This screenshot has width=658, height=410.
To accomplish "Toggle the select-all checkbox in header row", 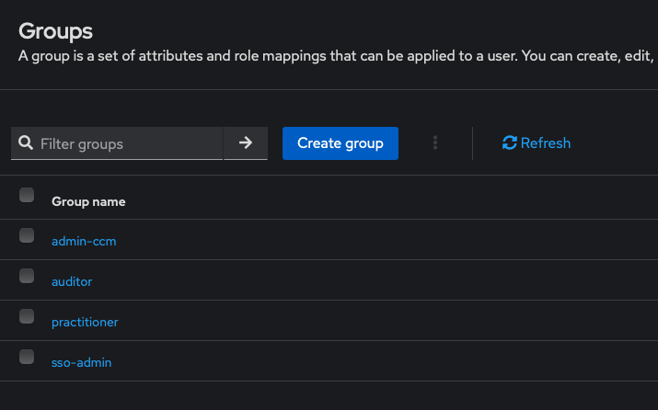I will point(27,195).
